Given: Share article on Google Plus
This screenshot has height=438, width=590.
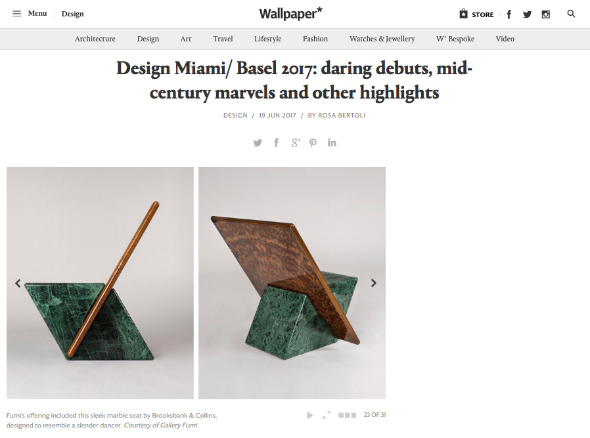Looking at the screenshot, I should (296, 143).
